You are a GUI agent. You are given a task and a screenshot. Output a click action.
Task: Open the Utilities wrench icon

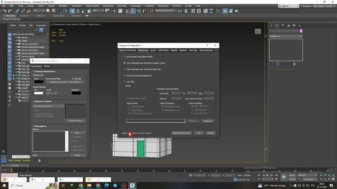(300, 26)
